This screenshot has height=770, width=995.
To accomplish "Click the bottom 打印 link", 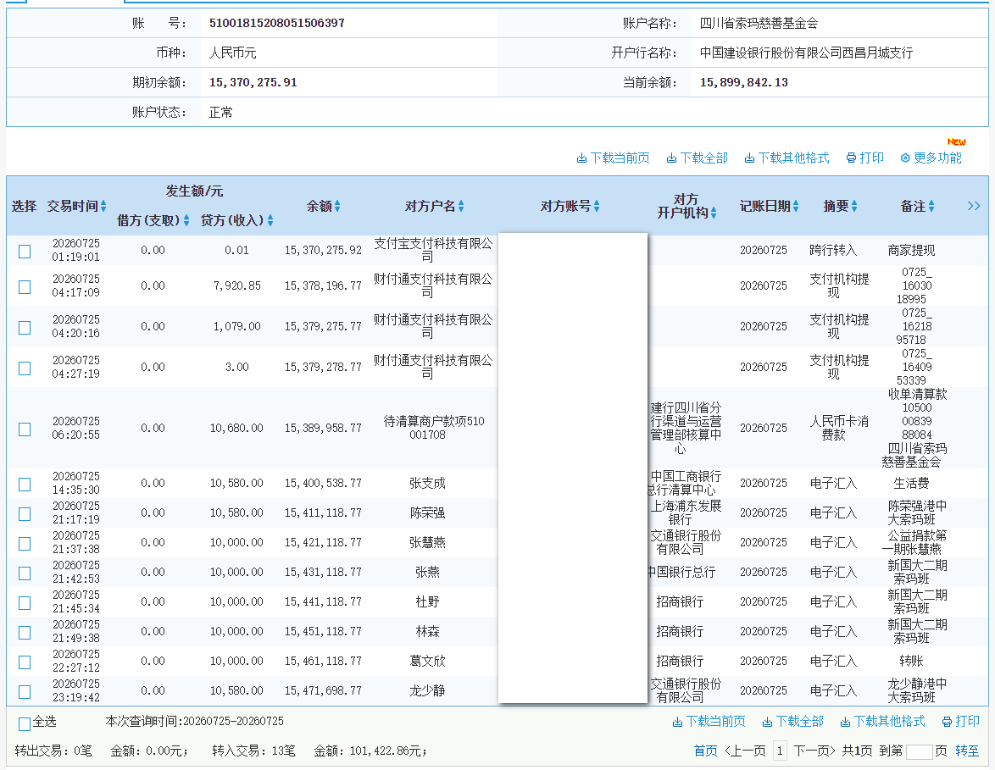I will pyautogui.click(x=961, y=721).
